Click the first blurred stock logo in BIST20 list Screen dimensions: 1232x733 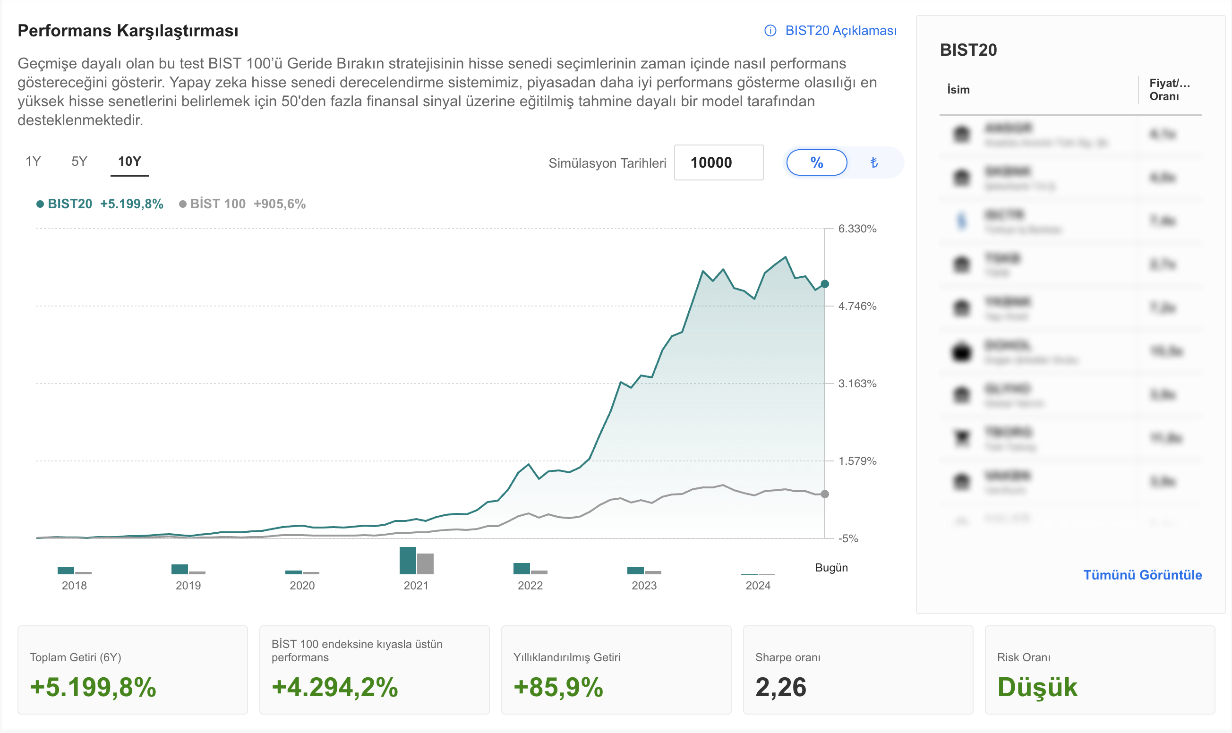pos(961,134)
